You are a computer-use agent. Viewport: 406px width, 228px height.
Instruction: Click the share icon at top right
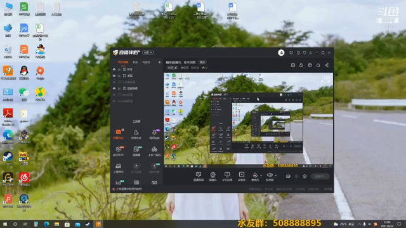click(327, 65)
